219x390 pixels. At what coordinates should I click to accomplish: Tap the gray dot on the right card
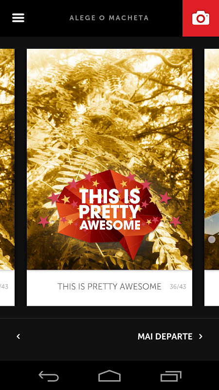pos(212,239)
